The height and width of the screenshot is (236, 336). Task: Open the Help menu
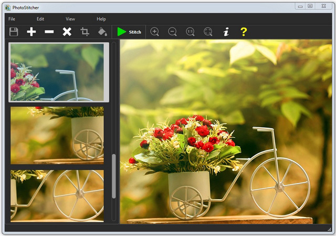point(101,19)
